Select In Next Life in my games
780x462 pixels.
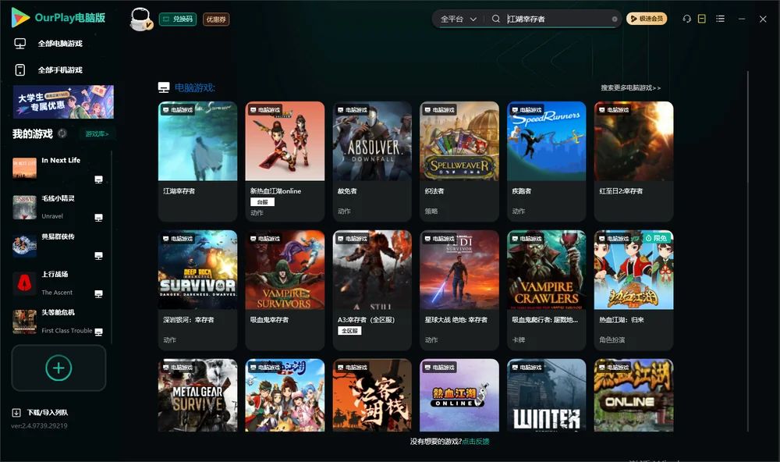click(58, 169)
